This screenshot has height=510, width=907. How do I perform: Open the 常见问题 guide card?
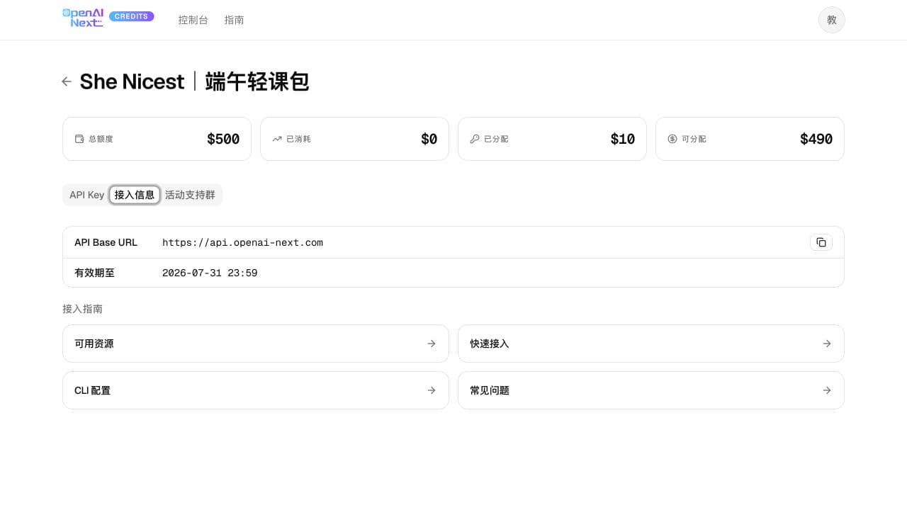tap(651, 390)
